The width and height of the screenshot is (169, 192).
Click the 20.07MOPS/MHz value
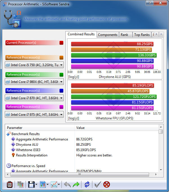click(89, 171)
